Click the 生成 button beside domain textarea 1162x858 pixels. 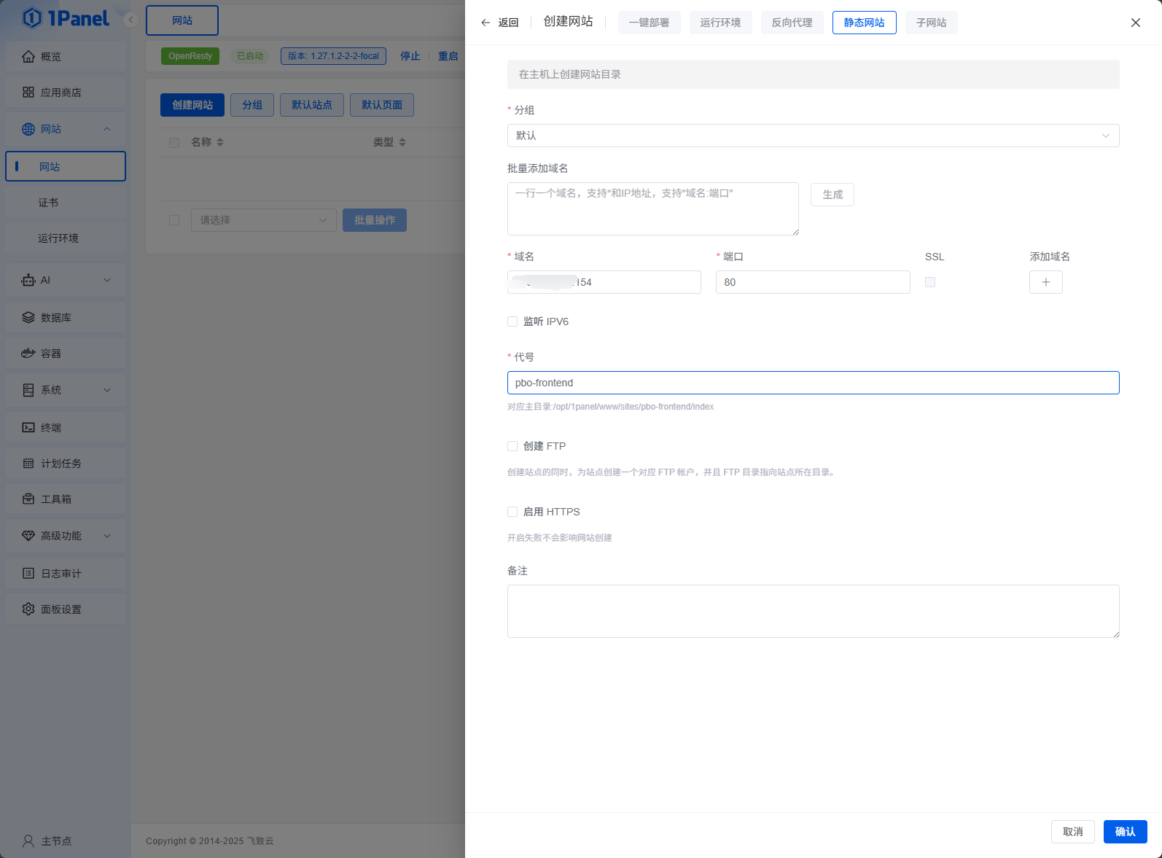pos(832,195)
